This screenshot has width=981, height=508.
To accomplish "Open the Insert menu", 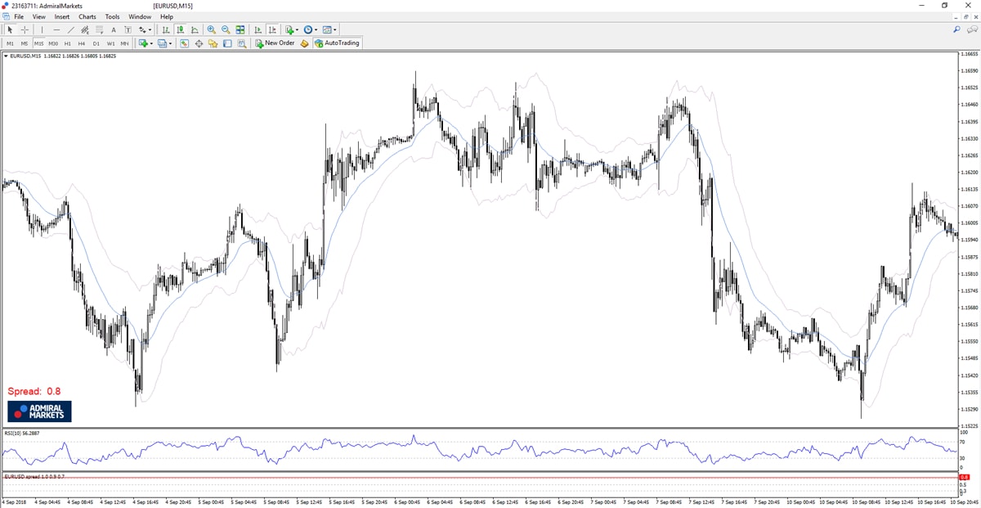I will coord(62,16).
